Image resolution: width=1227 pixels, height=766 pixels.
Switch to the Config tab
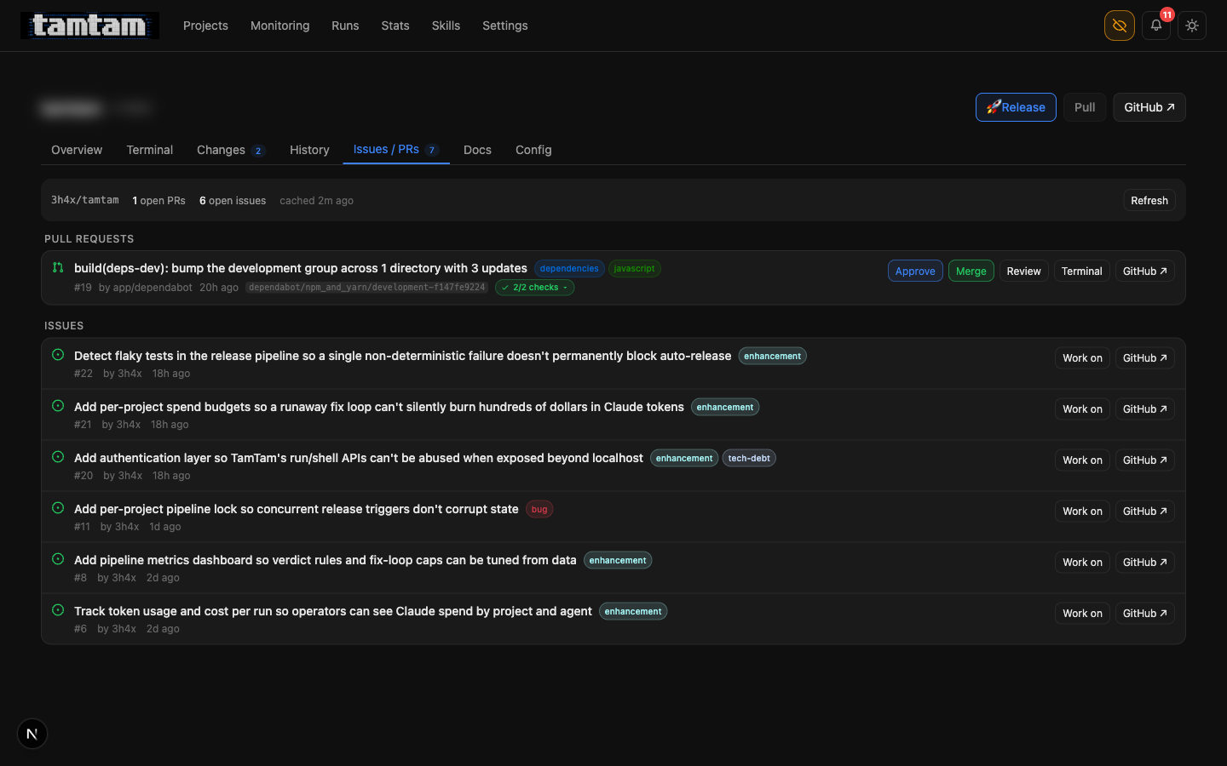tap(533, 150)
